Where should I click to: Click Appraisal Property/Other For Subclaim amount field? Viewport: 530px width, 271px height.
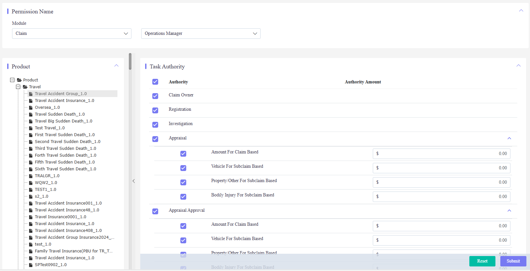click(x=442, y=182)
